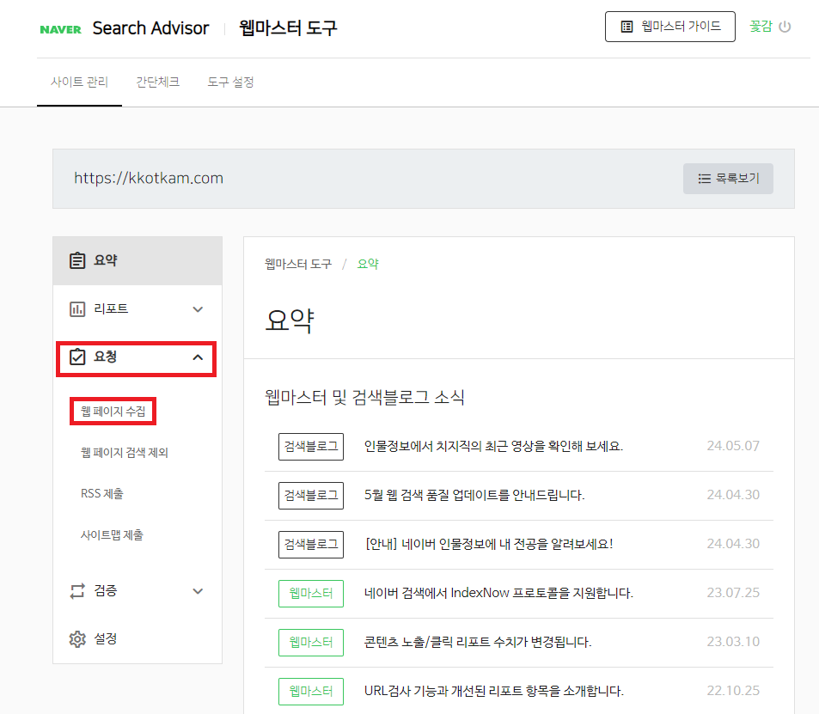819x714 pixels.
Task: Open 웹 페이지 검색 제외 submenu
Action: click(x=125, y=452)
